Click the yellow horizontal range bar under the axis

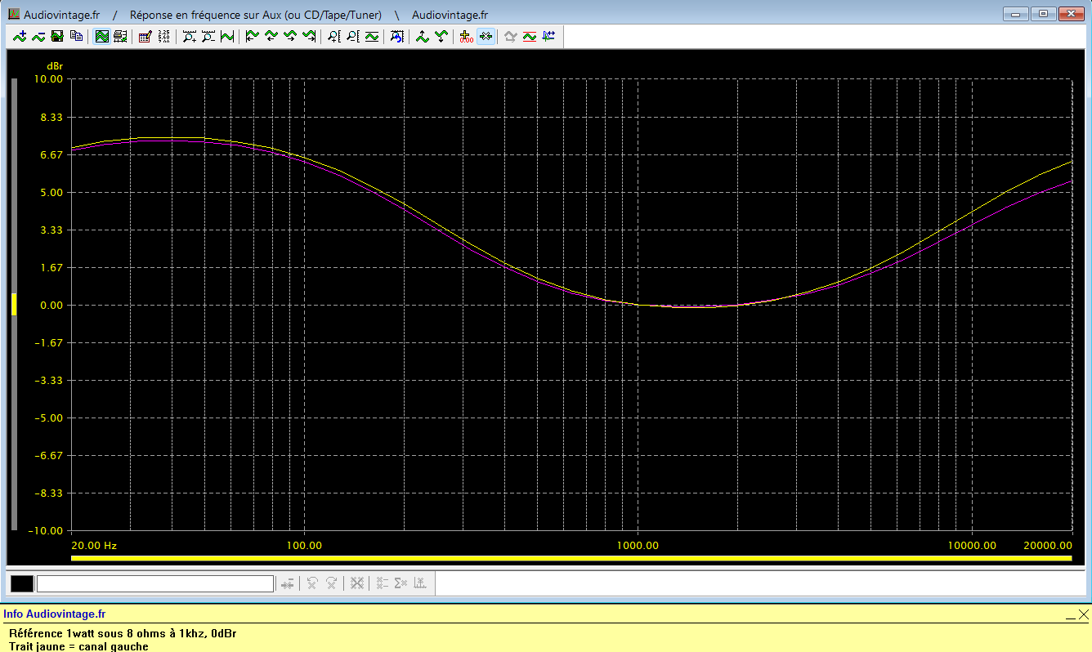571,559
